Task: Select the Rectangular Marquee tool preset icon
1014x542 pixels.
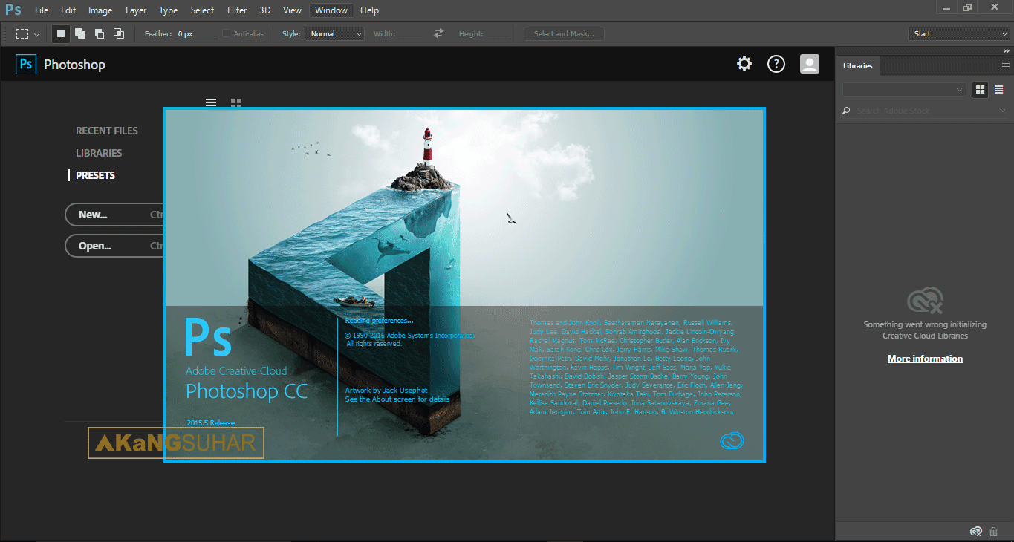Action: pos(22,33)
